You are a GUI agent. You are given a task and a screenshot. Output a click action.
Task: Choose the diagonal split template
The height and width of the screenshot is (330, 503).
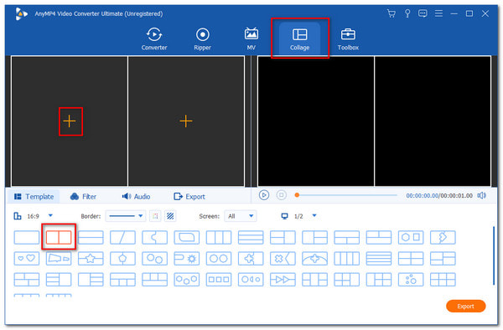(122, 237)
